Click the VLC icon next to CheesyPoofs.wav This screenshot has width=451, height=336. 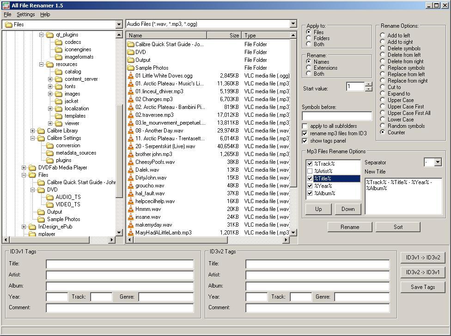coord(131,162)
